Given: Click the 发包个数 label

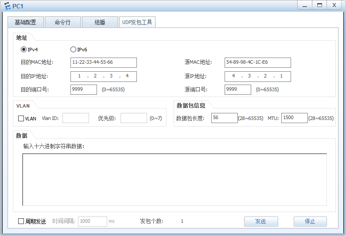Looking at the screenshot, I should click(152, 221).
